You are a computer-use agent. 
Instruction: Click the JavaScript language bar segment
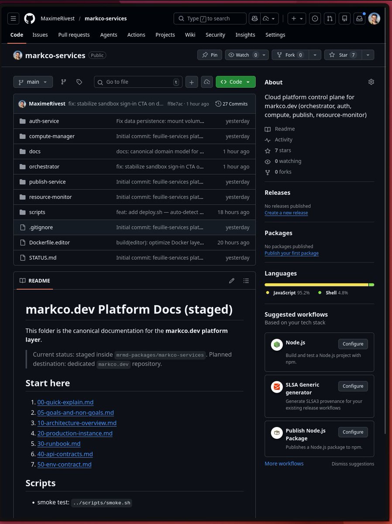point(316,285)
